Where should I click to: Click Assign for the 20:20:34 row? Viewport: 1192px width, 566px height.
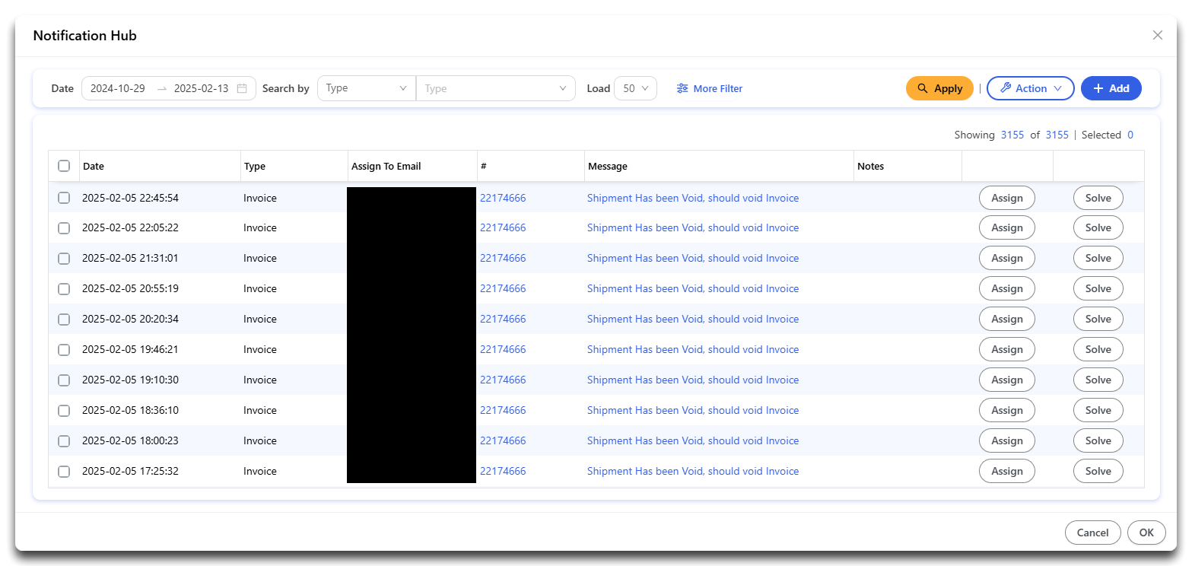click(x=1007, y=319)
